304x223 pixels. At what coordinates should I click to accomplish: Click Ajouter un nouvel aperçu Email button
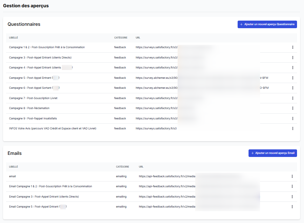(272, 153)
